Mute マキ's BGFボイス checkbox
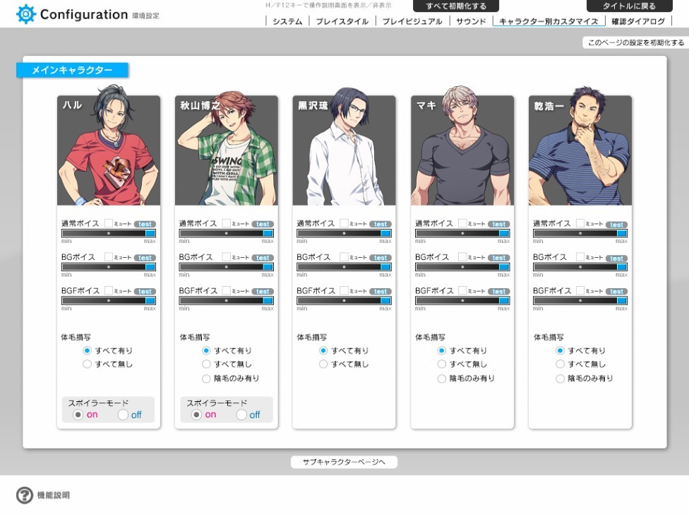689x517 pixels. click(462, 290)
